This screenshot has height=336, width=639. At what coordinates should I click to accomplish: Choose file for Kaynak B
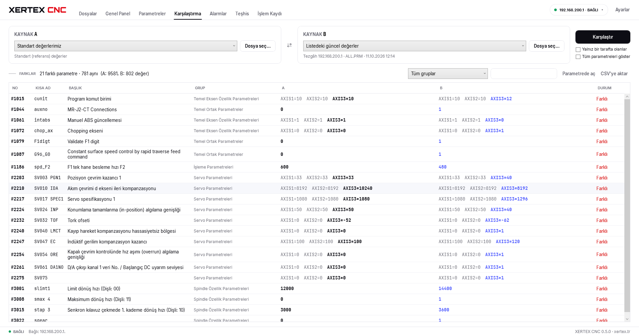546,46
